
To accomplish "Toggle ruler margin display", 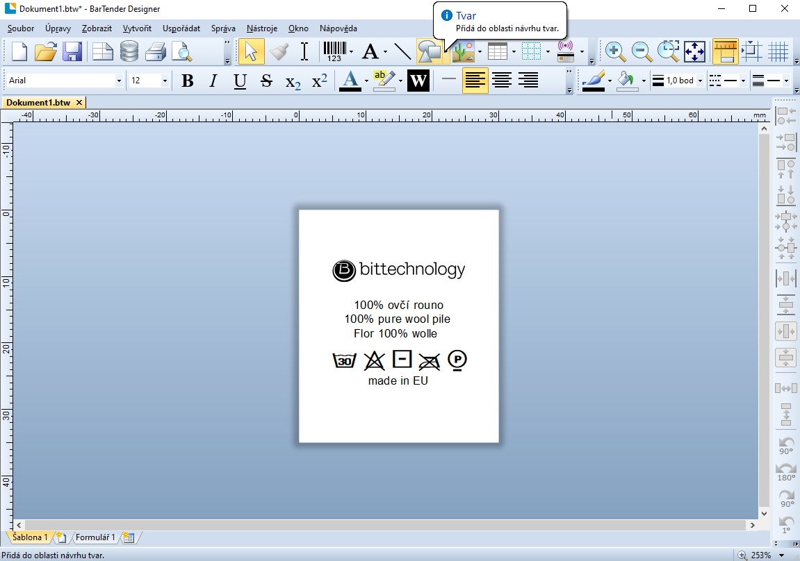I will [725, 51].
